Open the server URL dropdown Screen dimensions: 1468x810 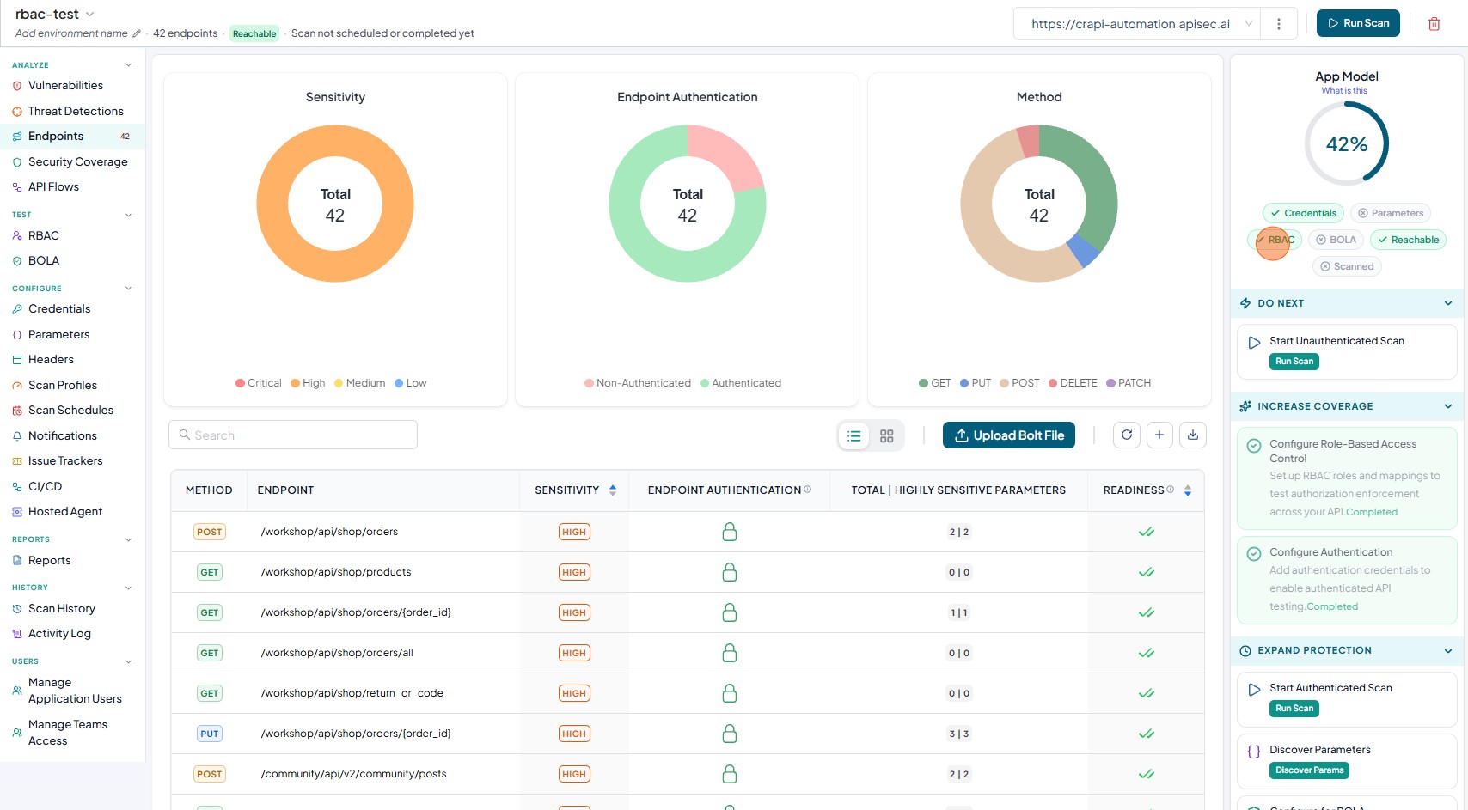pos(1249,24)
